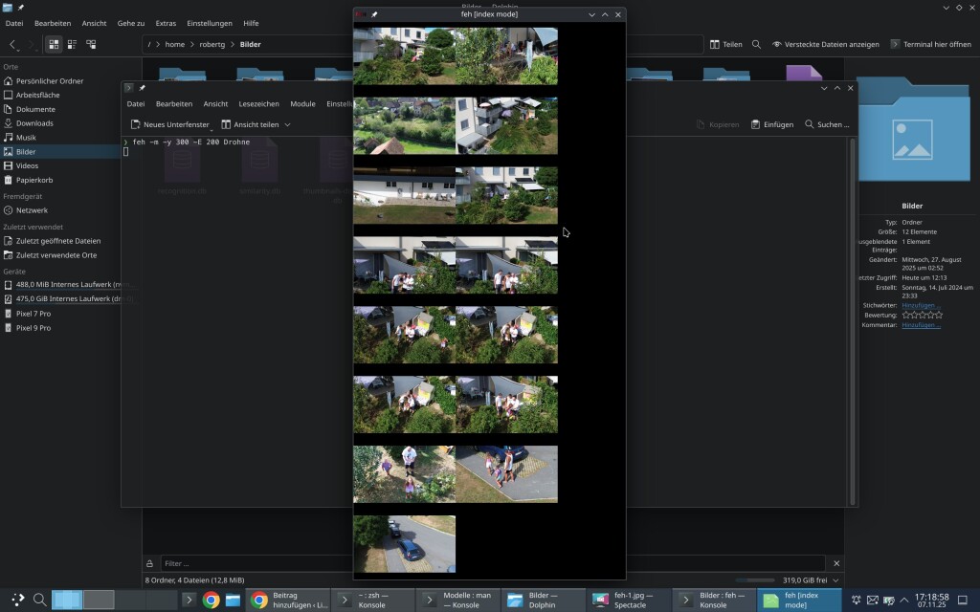This screenshot has width=980, height=612.
Task: Click the Bewertung star rating
Action: click(x=922, y=315)
